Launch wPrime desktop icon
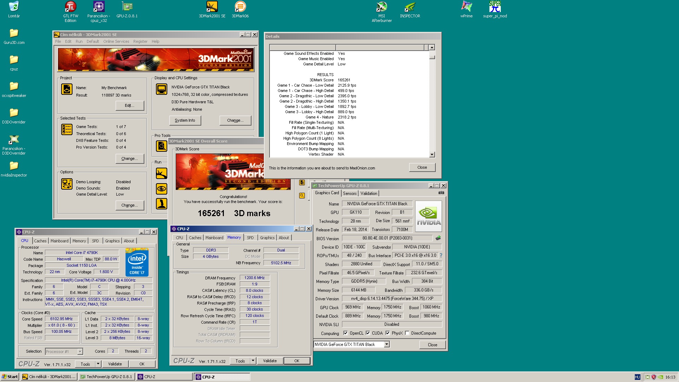The width and height of the screenshot is (679, 382). (466, 10)
